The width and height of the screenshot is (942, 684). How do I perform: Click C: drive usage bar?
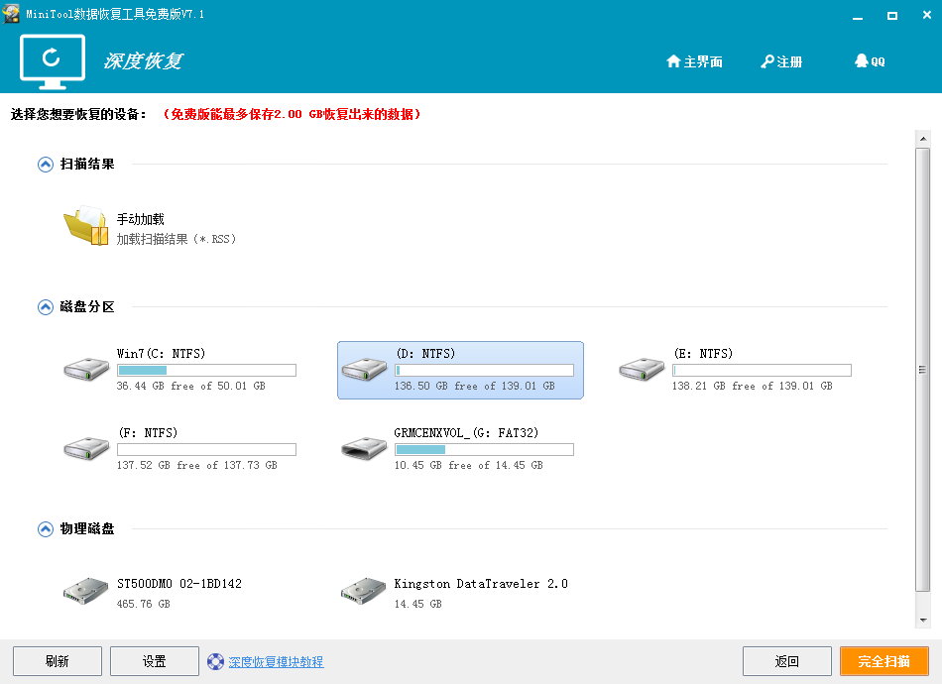pos(206,370)
